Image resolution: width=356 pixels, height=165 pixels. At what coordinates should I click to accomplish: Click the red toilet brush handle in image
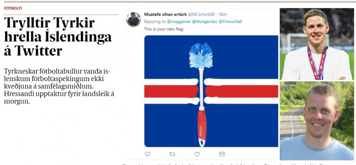[201, 127]
